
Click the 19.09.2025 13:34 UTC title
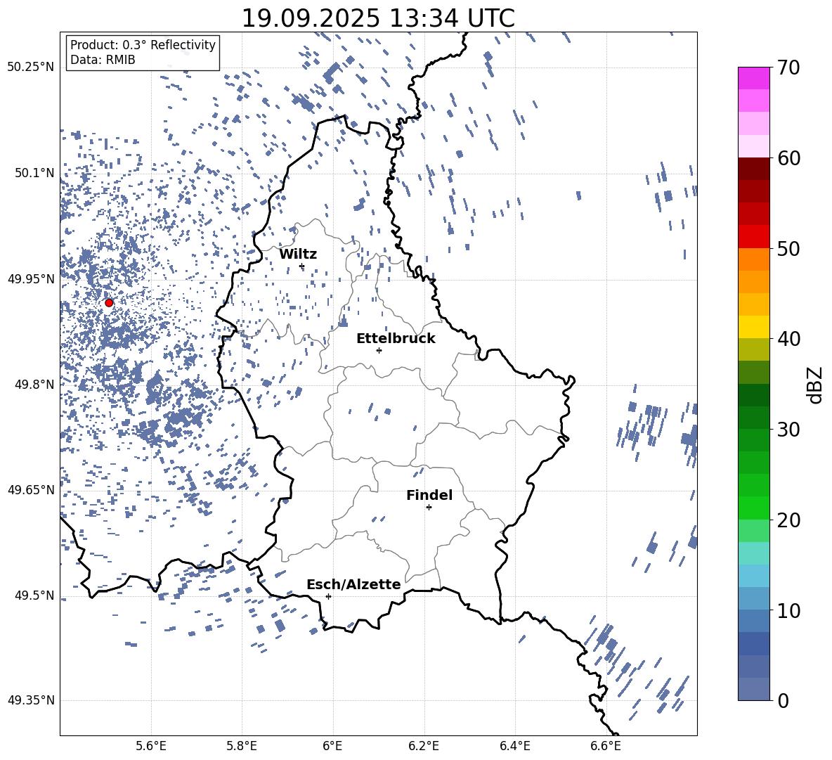377,18
